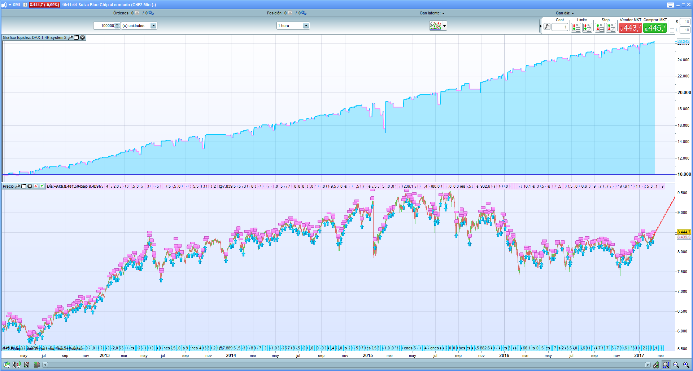This screenshot has width=693, height=371.
Task: Activate the zoom selection magnifier tool
Action: click(x=666, y=365)
